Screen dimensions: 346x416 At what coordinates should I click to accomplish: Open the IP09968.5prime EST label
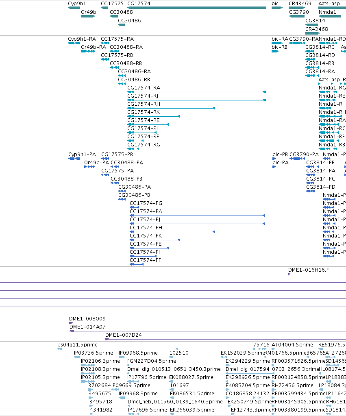[x=138, y=353]
